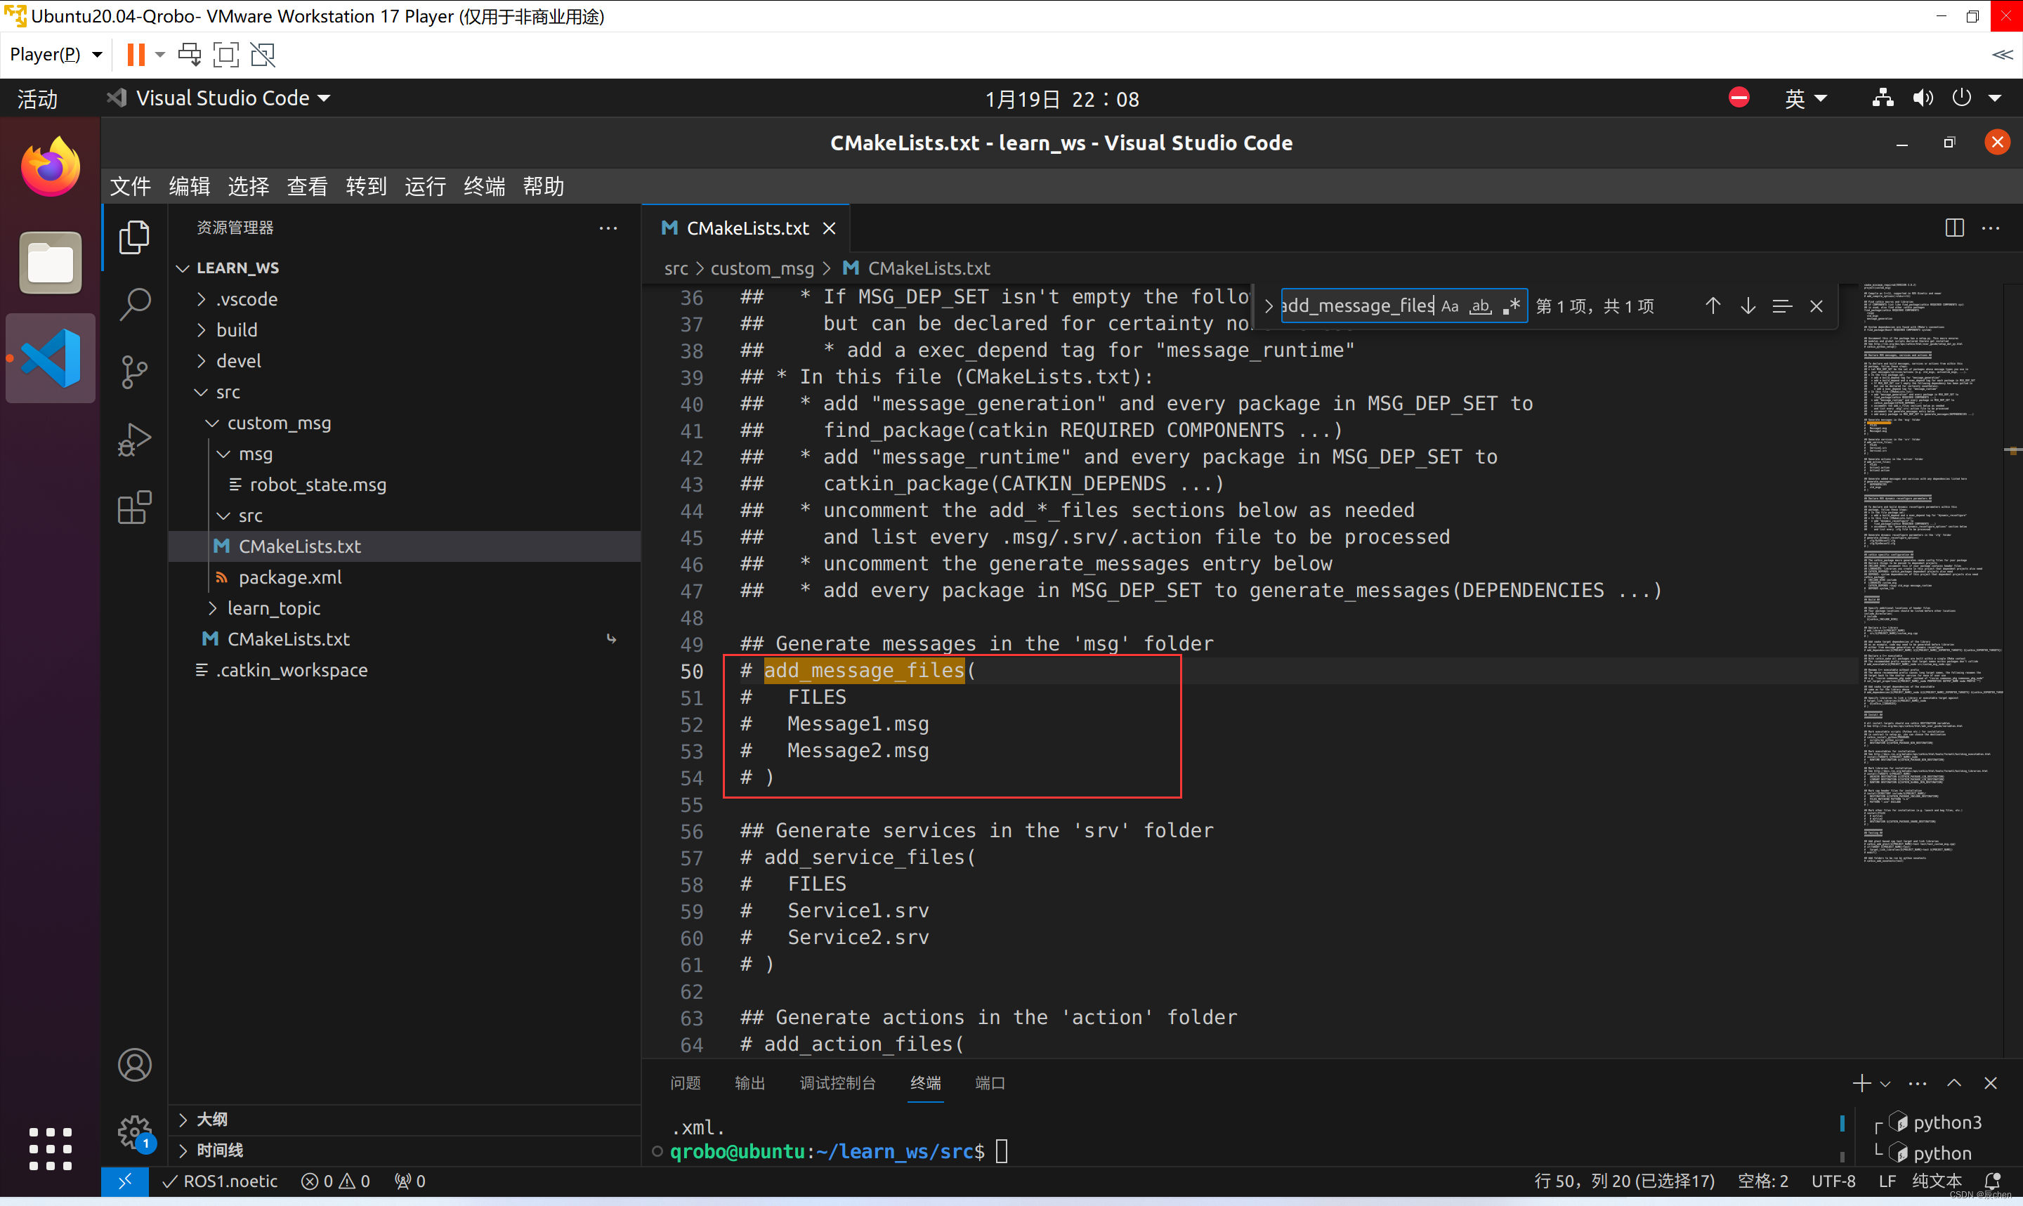The image size is (2023, 1206).
Task: Select the CMakeLists.txt tab
Action: (x=745, y=228)
